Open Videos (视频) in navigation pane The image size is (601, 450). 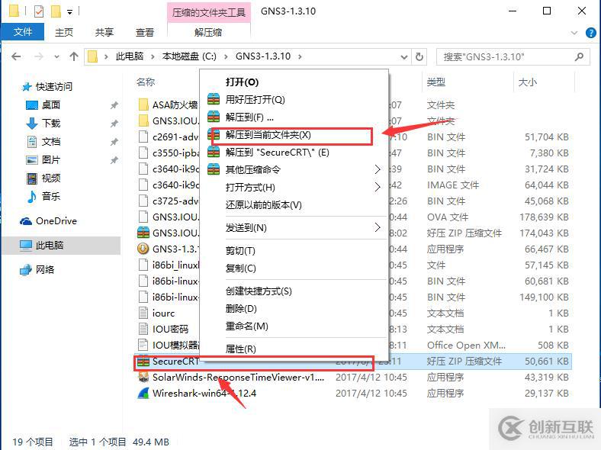pyautogui.click(x=50, y=178)
